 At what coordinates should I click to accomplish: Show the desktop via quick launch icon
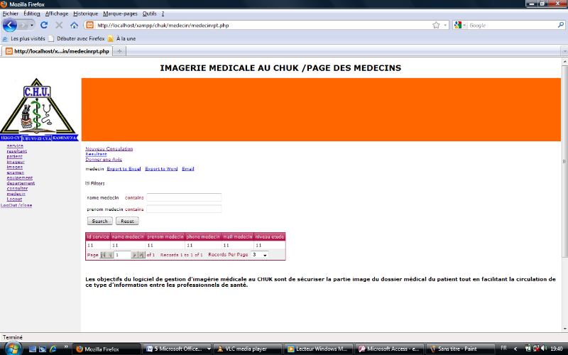point(33,349)
